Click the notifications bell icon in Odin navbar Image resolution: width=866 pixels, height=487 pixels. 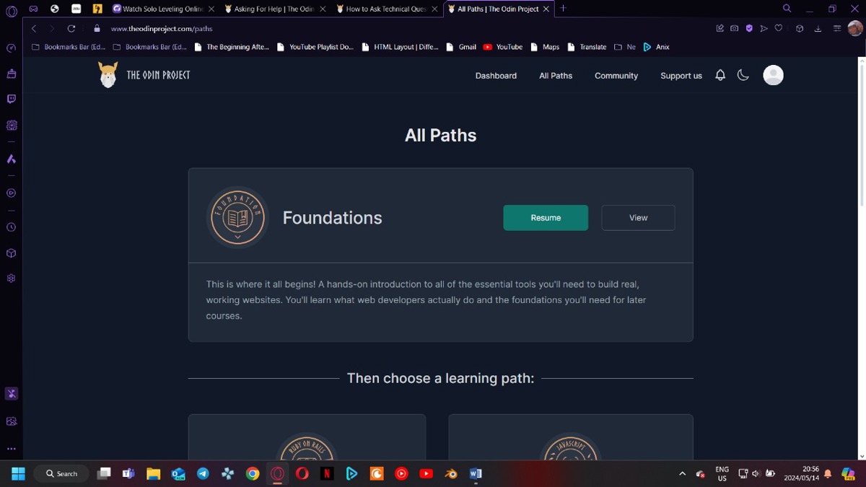(720, 75)
